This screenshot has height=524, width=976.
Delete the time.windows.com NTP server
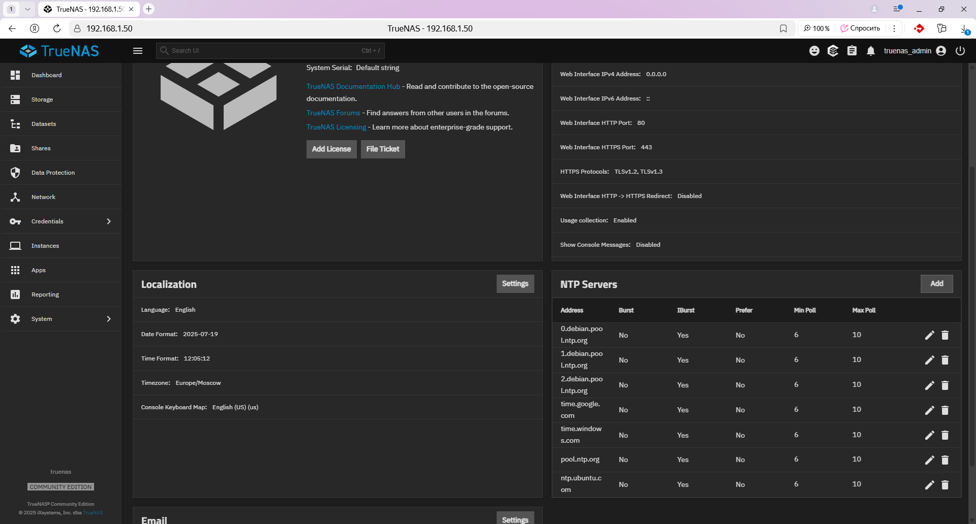945,435
